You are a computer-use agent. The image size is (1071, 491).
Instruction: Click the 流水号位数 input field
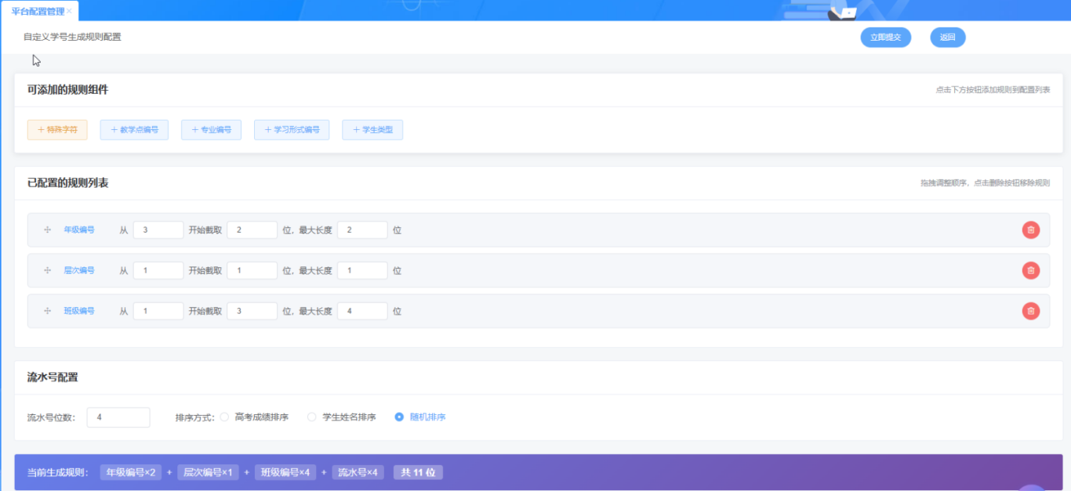point(118,417)
